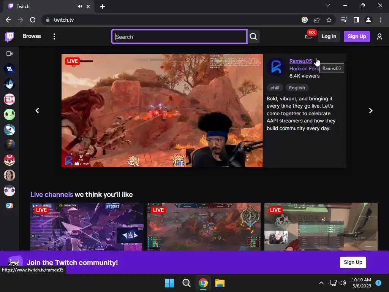The width and height of the screenshot is (389, 292).
Task: Open the middle MOBA live channel thumbnail
Action: [x=204, y=227]
